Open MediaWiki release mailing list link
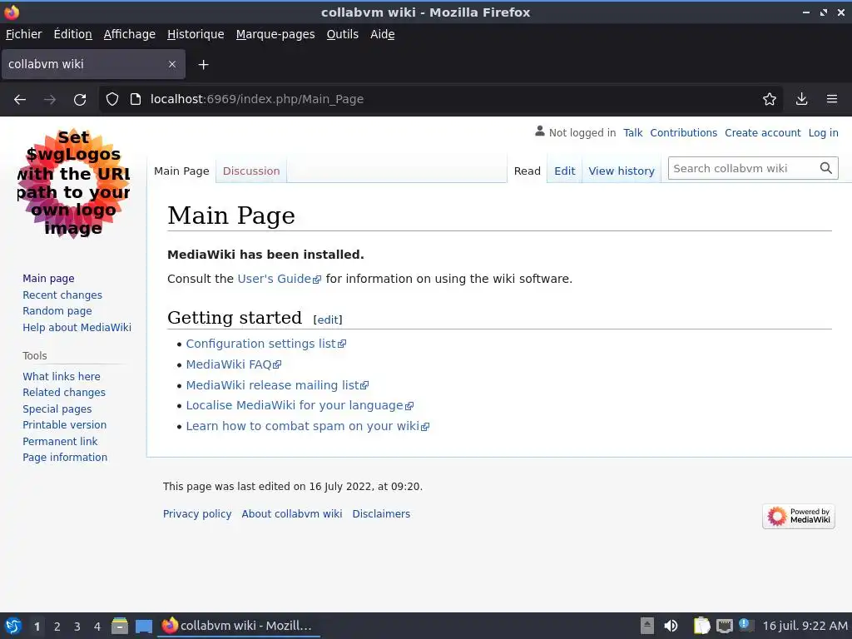The width and height of the screenshot is (852, 639). (277, 384)
